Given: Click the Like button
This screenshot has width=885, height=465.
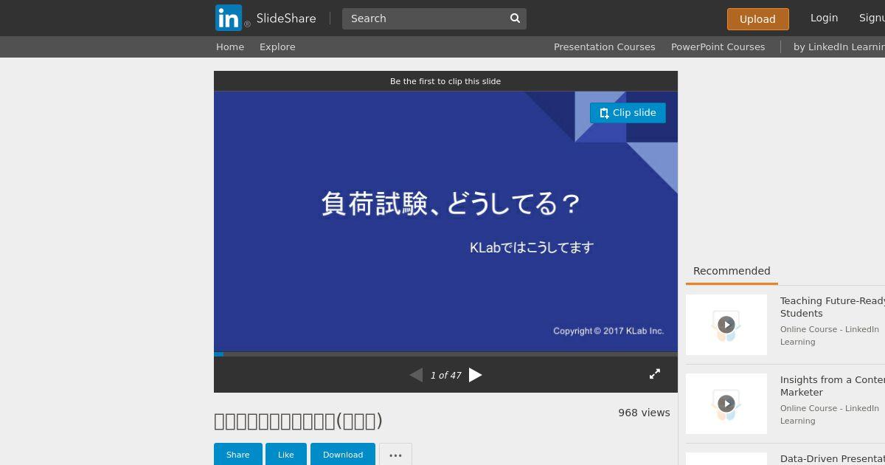Looking at the screenshot, I should coord(286,455).
